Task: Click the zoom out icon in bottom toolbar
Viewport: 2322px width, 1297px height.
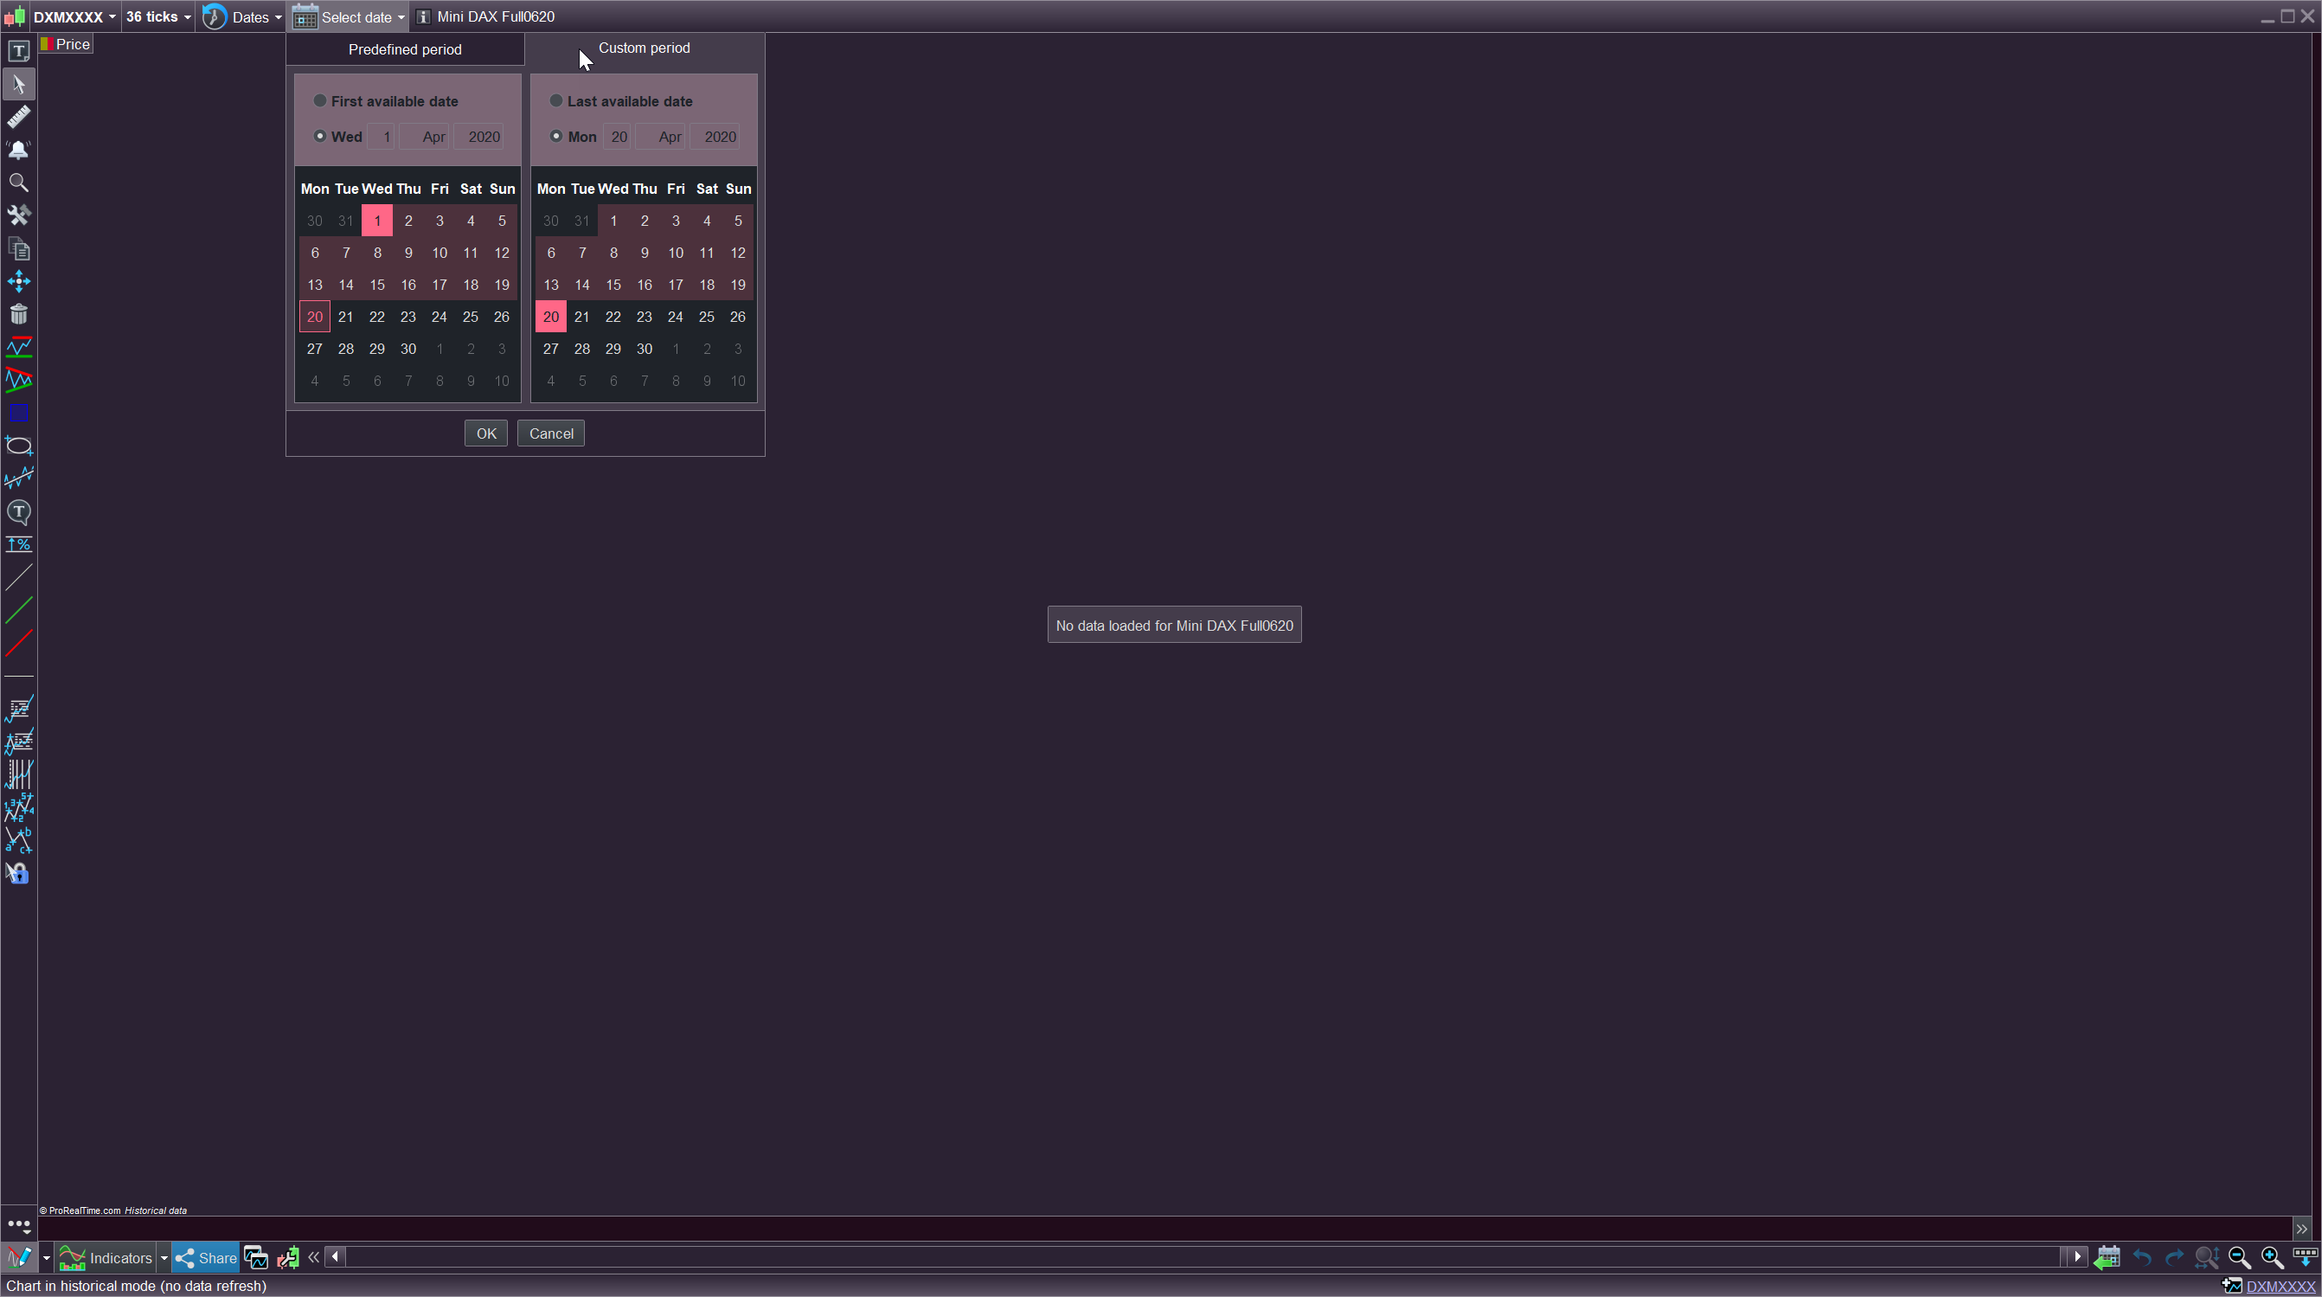Action: [x=2239, y=1258]
